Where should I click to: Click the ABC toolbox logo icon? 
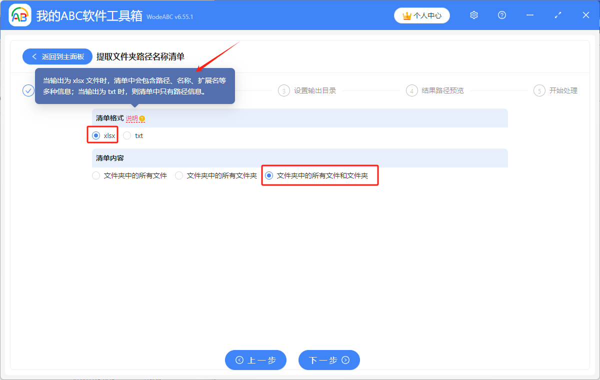point(20,15)
